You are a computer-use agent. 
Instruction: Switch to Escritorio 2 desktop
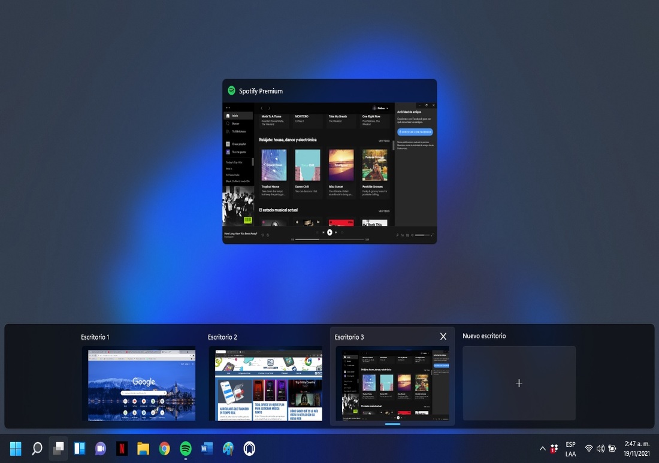click(265, 383)
